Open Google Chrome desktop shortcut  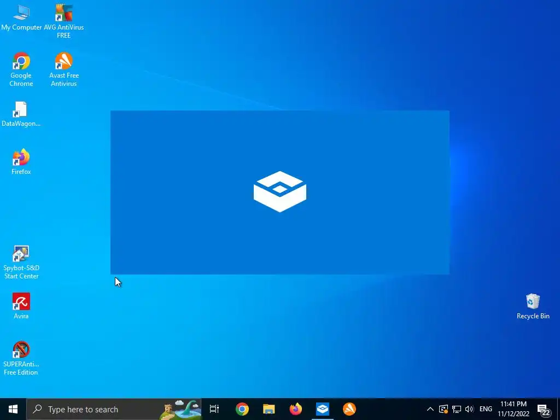[21, 69]
